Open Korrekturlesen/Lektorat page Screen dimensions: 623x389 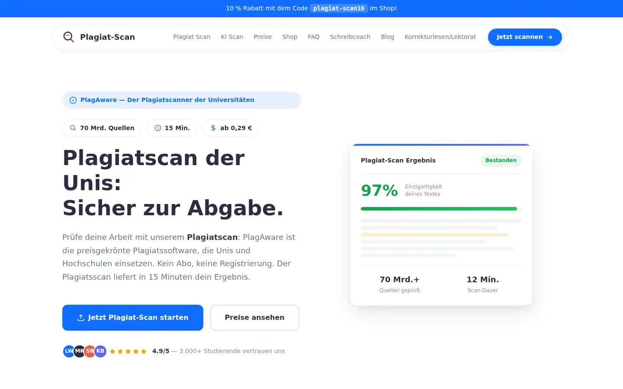440,37
